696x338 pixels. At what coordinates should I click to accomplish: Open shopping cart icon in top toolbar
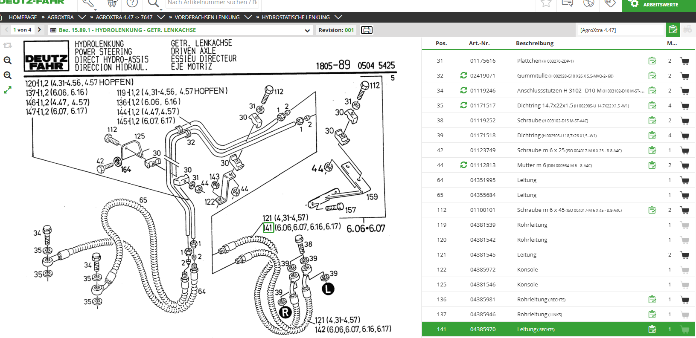112,4
